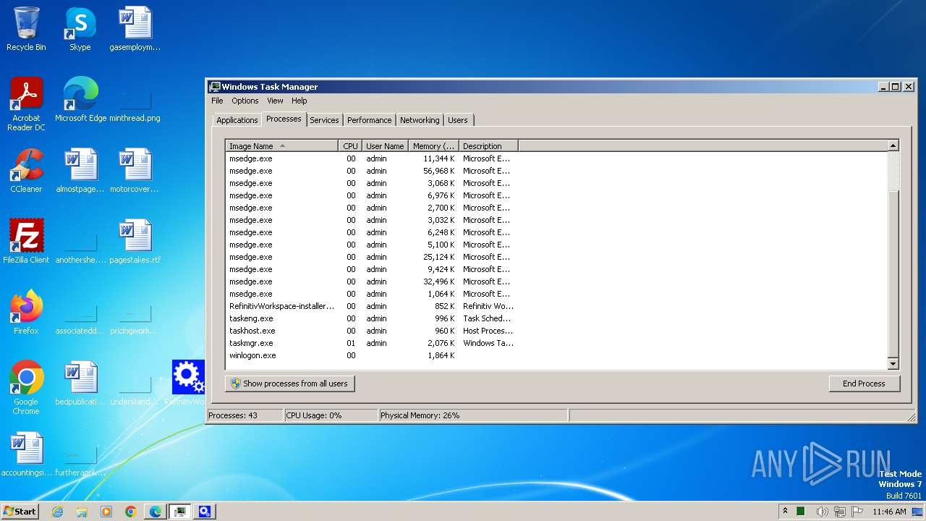This screenshot has width=926, height=521.
Task: Open the gasemploym Word document icon
Action: [135, 29]
